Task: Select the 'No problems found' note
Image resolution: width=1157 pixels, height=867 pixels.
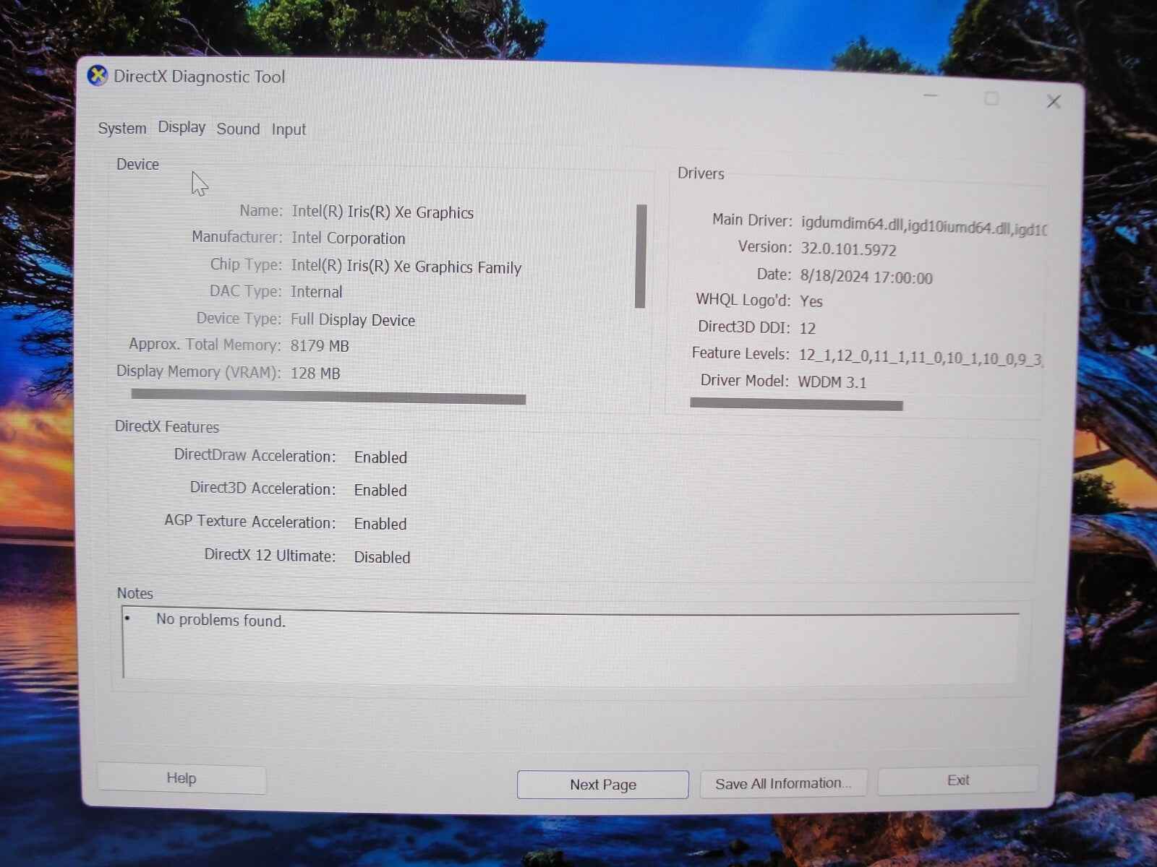Action: [x=221, y=621]
